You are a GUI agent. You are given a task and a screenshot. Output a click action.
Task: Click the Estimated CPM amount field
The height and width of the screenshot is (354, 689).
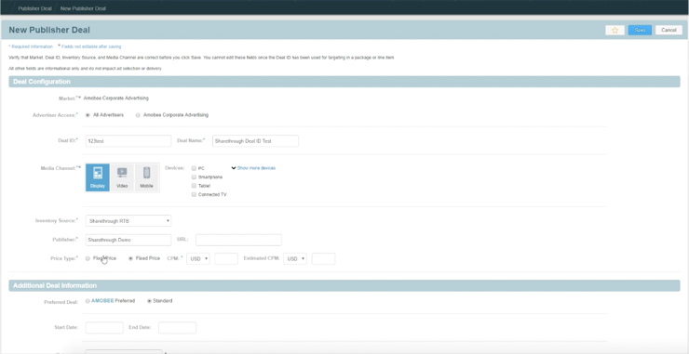pos(323,259)
